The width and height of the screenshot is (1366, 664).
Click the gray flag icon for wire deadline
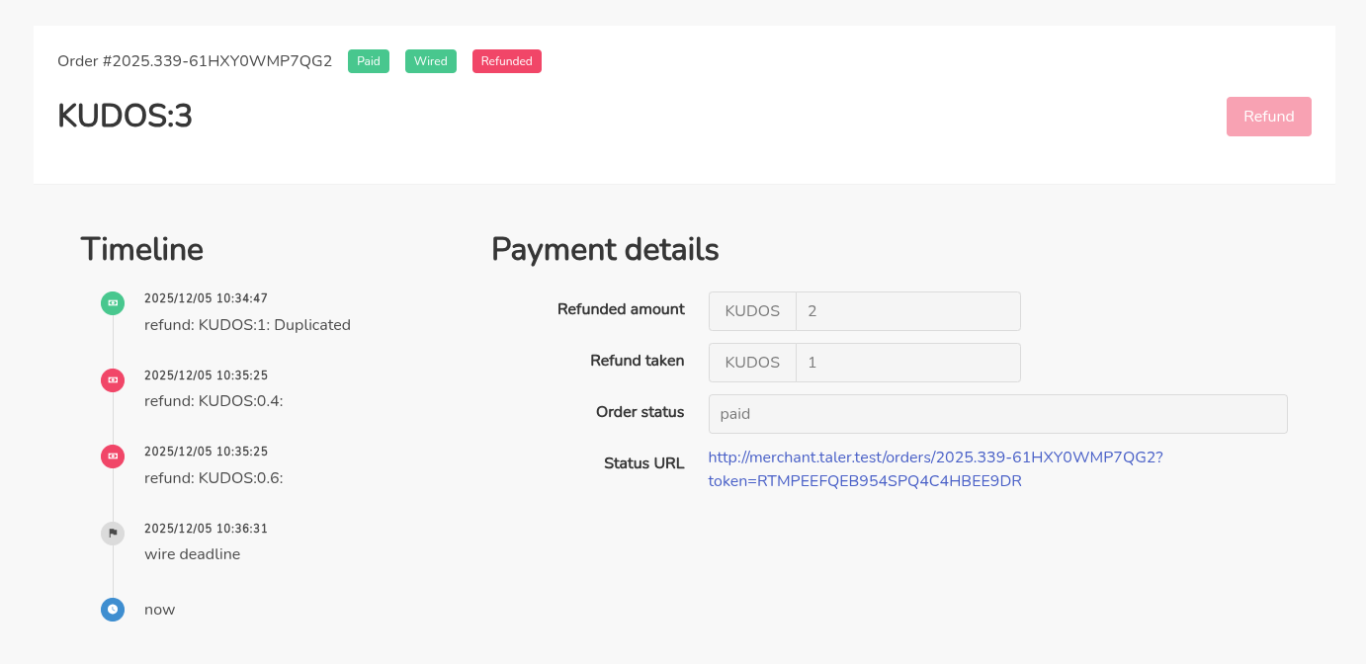tap(113, 534)
